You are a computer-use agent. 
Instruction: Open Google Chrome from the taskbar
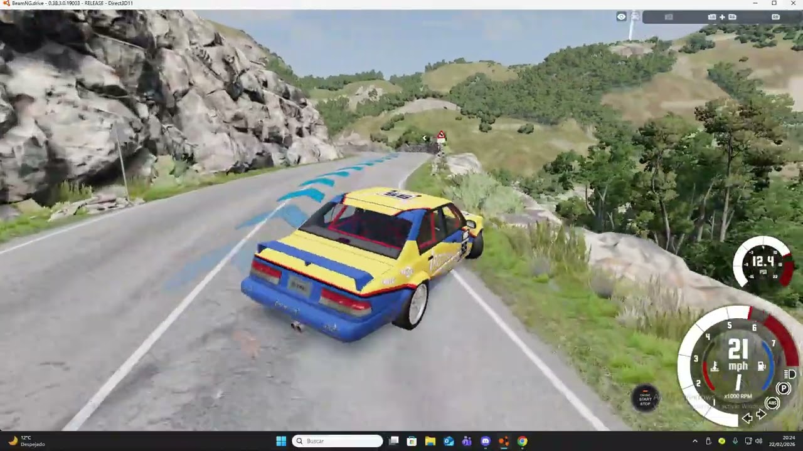(x=522, y=441)
